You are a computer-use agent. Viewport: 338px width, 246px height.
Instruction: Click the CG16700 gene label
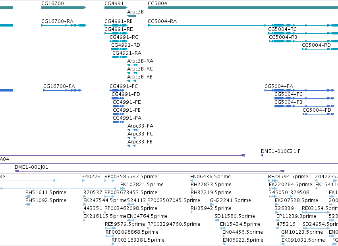[x=52, y=4]
